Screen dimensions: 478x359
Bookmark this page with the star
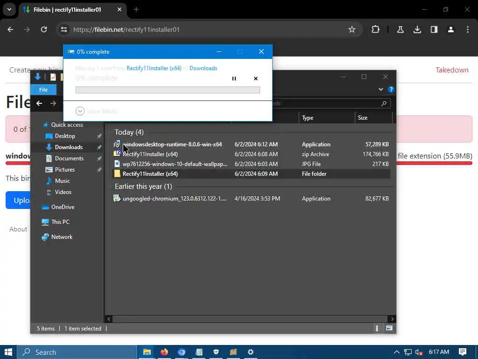click(x=352, y=29)
